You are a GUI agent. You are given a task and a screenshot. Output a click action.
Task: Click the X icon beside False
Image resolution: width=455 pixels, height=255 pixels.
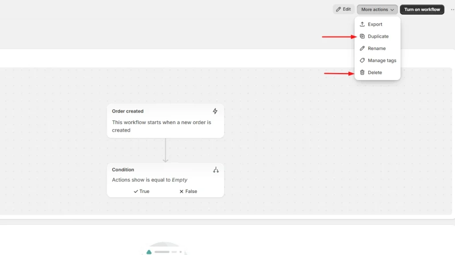pos(181,191)
